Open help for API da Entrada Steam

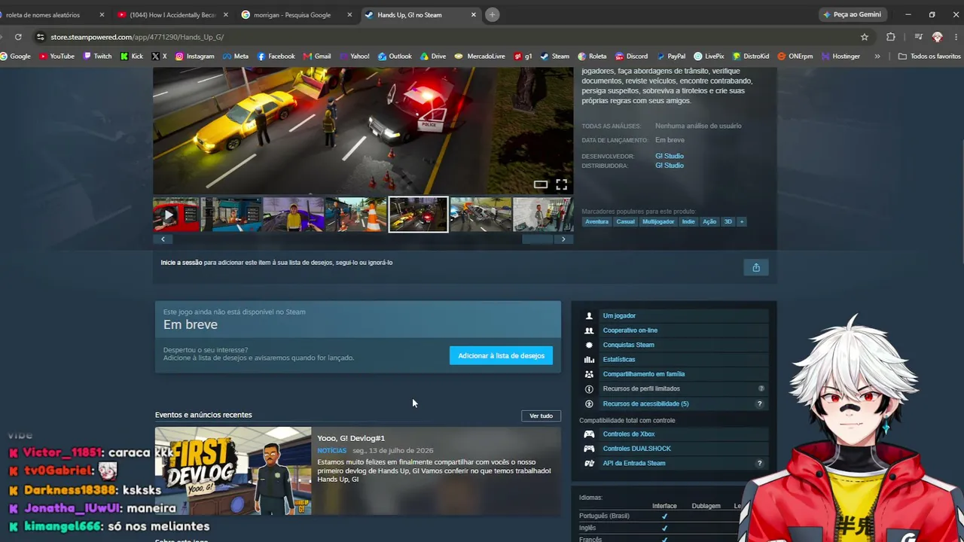759,464
